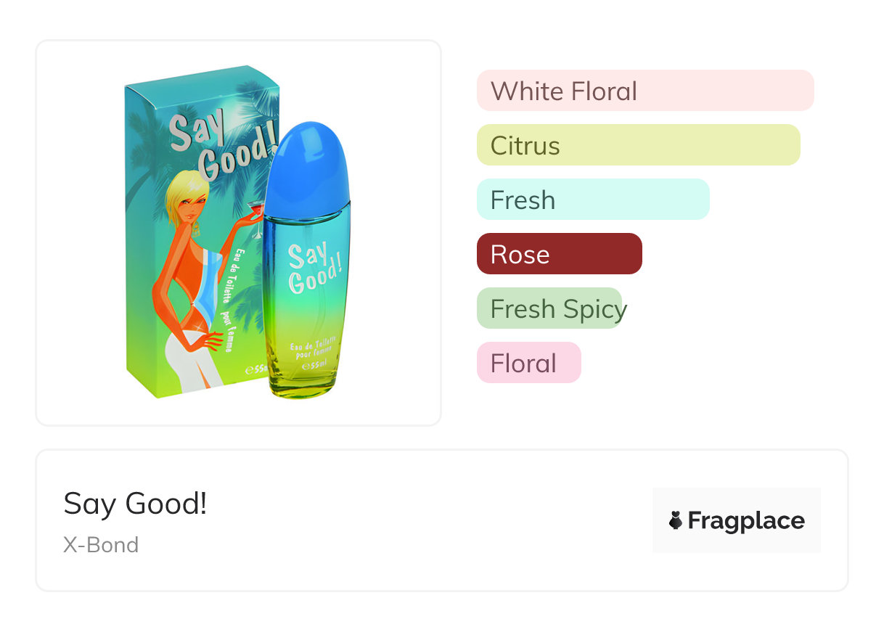Screen dimensions: 884x627
Task: Click the 55ml label on bottle
Action: [309, 362]
